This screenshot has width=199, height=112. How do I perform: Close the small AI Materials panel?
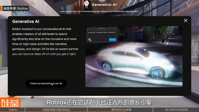click(x=116, y=28)
